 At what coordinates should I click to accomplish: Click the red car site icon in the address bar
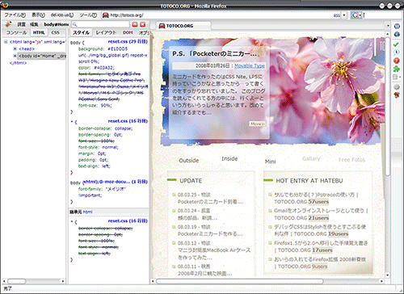point(105,15)
